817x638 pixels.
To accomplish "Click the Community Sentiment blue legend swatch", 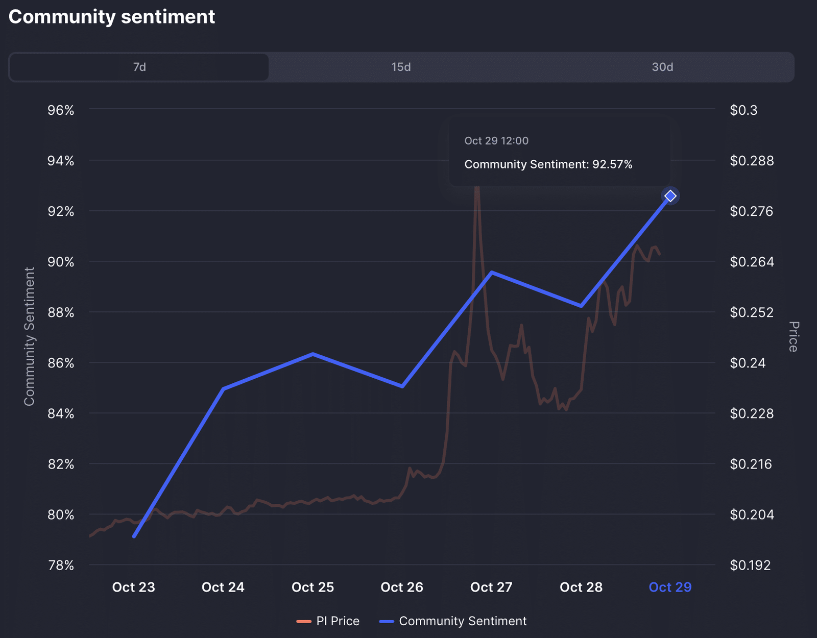I will point(387,621).
